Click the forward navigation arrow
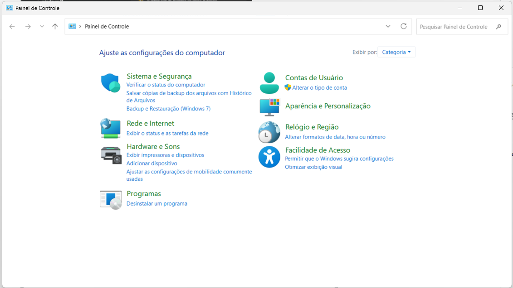Viewport: 513px width, 288px height. pyautogui.click(x=28, y=26)
